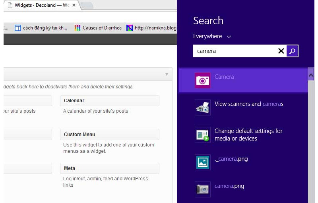Click the scrollbar up arrow in results
This screenshot has width=318, height=203.
pyautogui.click(x=311, y=76)
